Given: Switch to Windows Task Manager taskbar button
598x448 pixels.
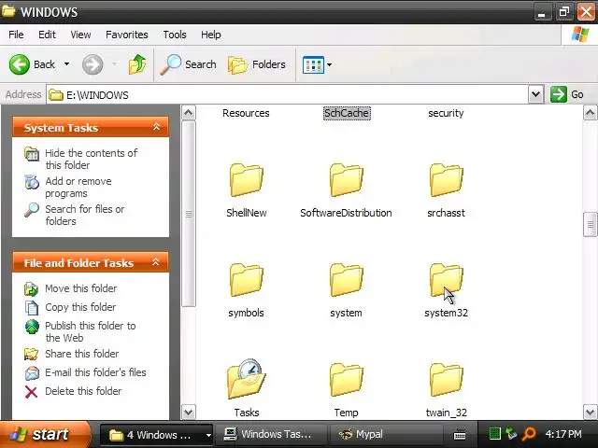Looking at the screenshot, I should coord(270,434).
